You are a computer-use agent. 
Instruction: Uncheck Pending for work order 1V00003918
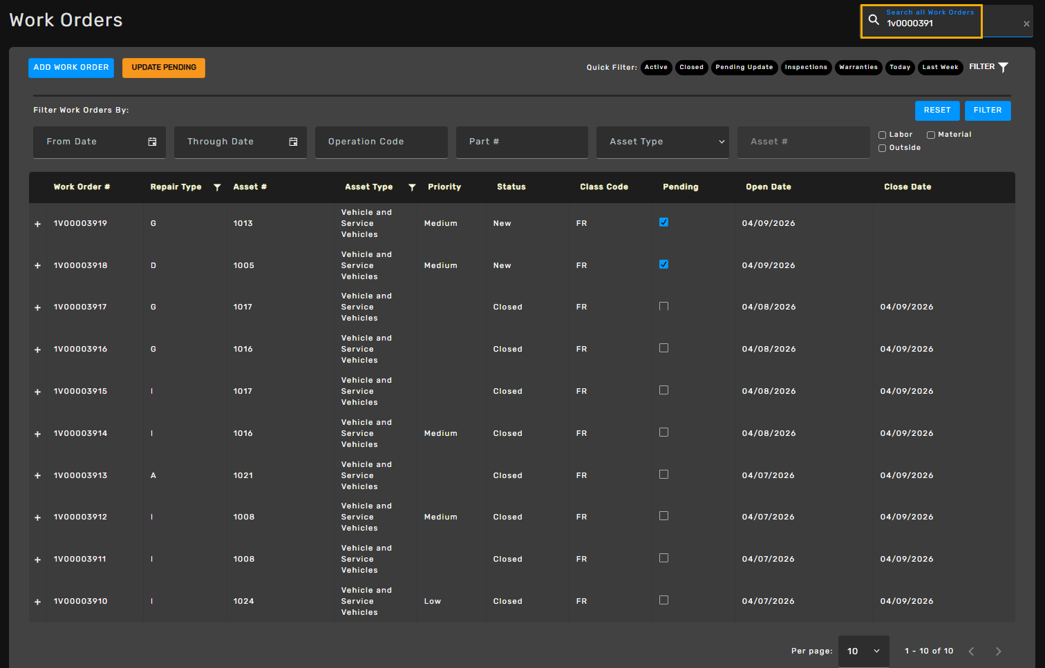point(663,265)
